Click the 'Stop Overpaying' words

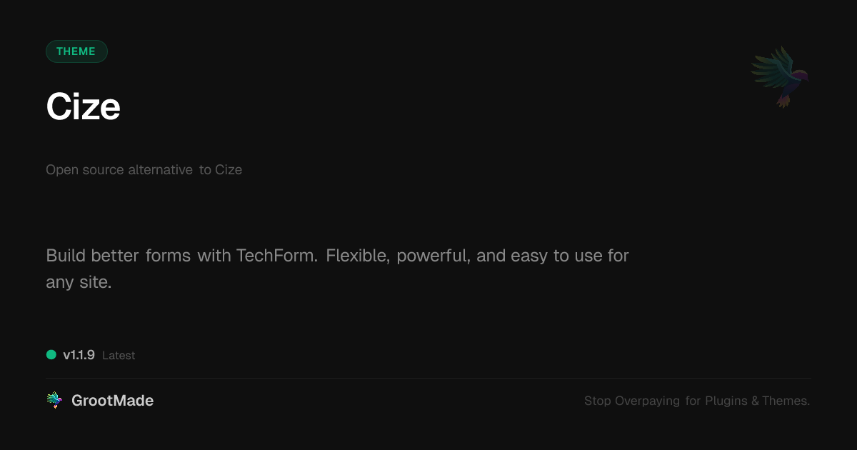click(632, 401)
